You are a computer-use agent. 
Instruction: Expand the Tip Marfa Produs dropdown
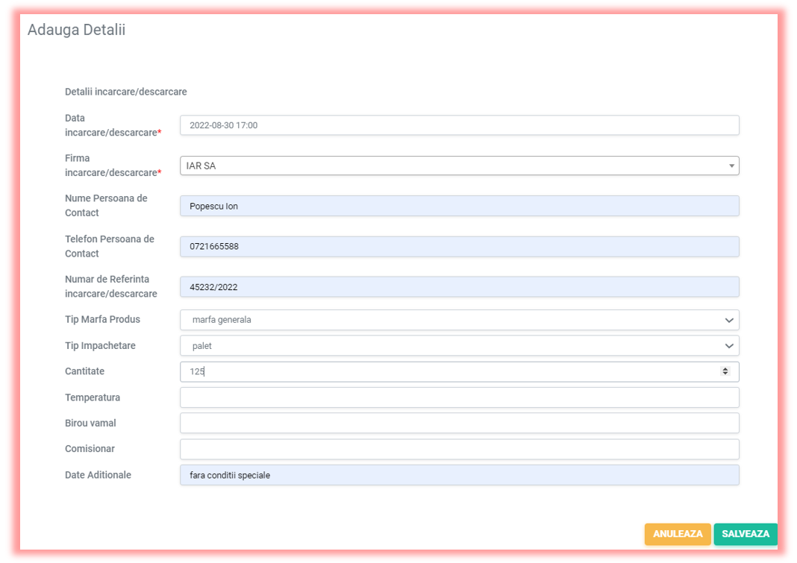tap(459, 320)
